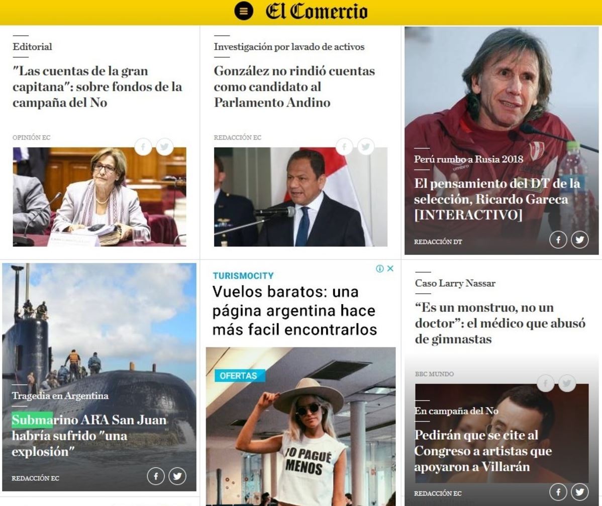The image size is (602, 506).
Task: Share the Gareca article on Facebook
Action: [558, 240]
